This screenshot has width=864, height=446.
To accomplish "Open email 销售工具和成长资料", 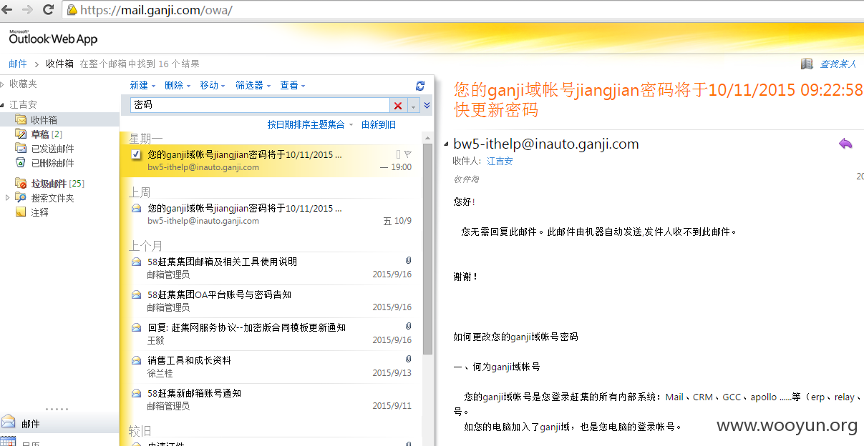I will pos(271,367).
